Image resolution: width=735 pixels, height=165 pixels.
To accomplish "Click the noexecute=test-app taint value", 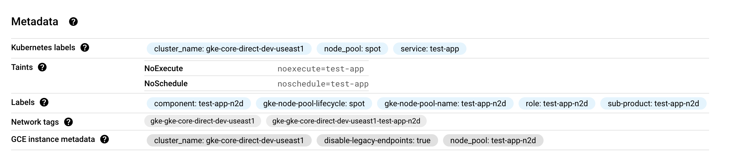I will coord(320,69).
